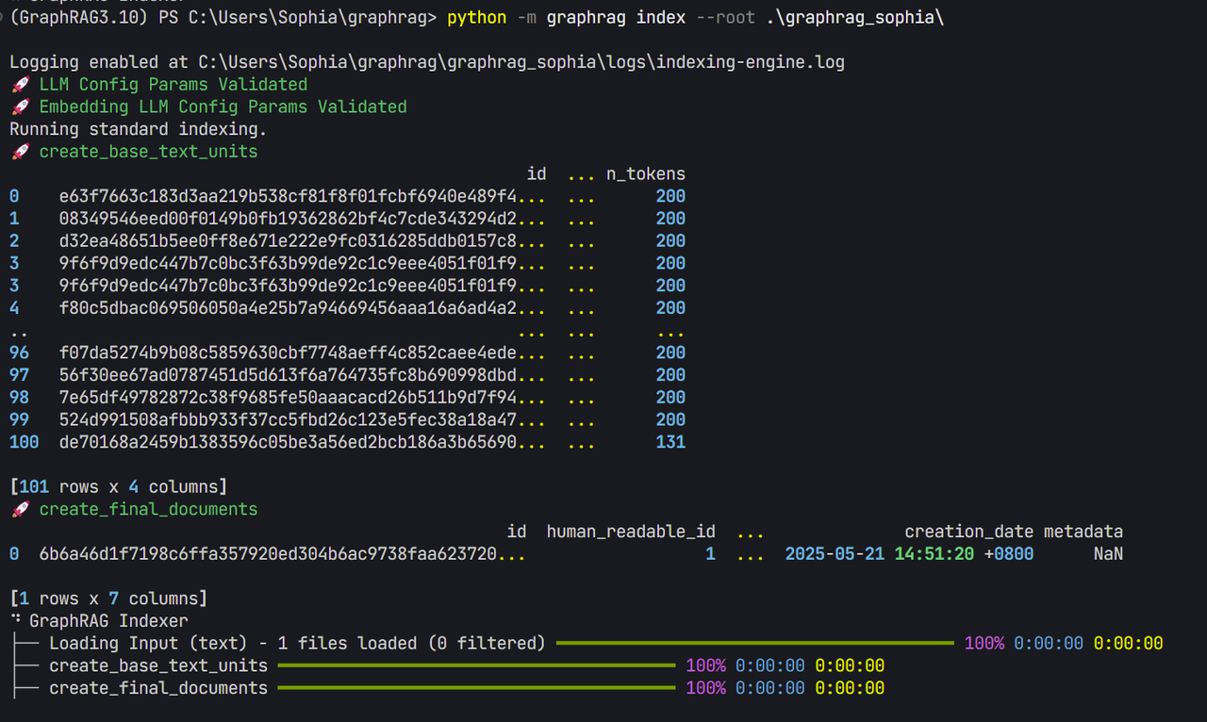Click the document id starting 6b6a46d1f719

[x=283, y=554]
